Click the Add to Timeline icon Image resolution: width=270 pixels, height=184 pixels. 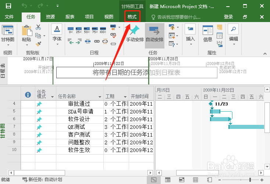pos(220,44)
